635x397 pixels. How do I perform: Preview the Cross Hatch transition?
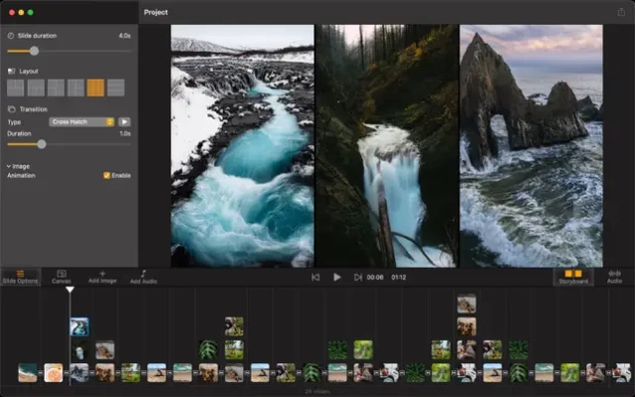click(x=125, y=121)
